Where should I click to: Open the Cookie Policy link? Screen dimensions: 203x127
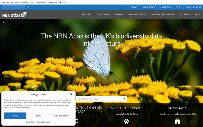point(30,122)
